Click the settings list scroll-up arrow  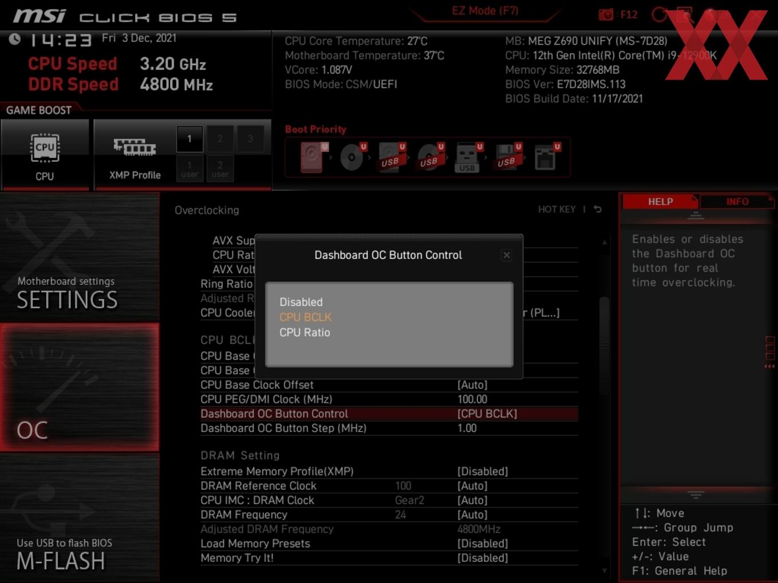pyautogui.click(x=604, y=242)
